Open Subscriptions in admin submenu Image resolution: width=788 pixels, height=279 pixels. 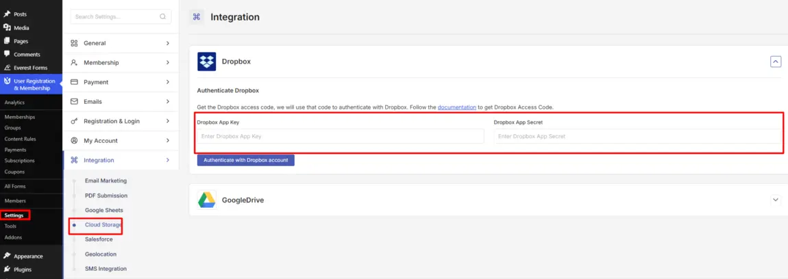[20, 161]
